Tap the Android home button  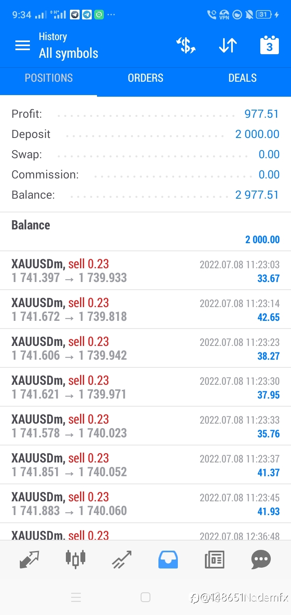point(145,597)
